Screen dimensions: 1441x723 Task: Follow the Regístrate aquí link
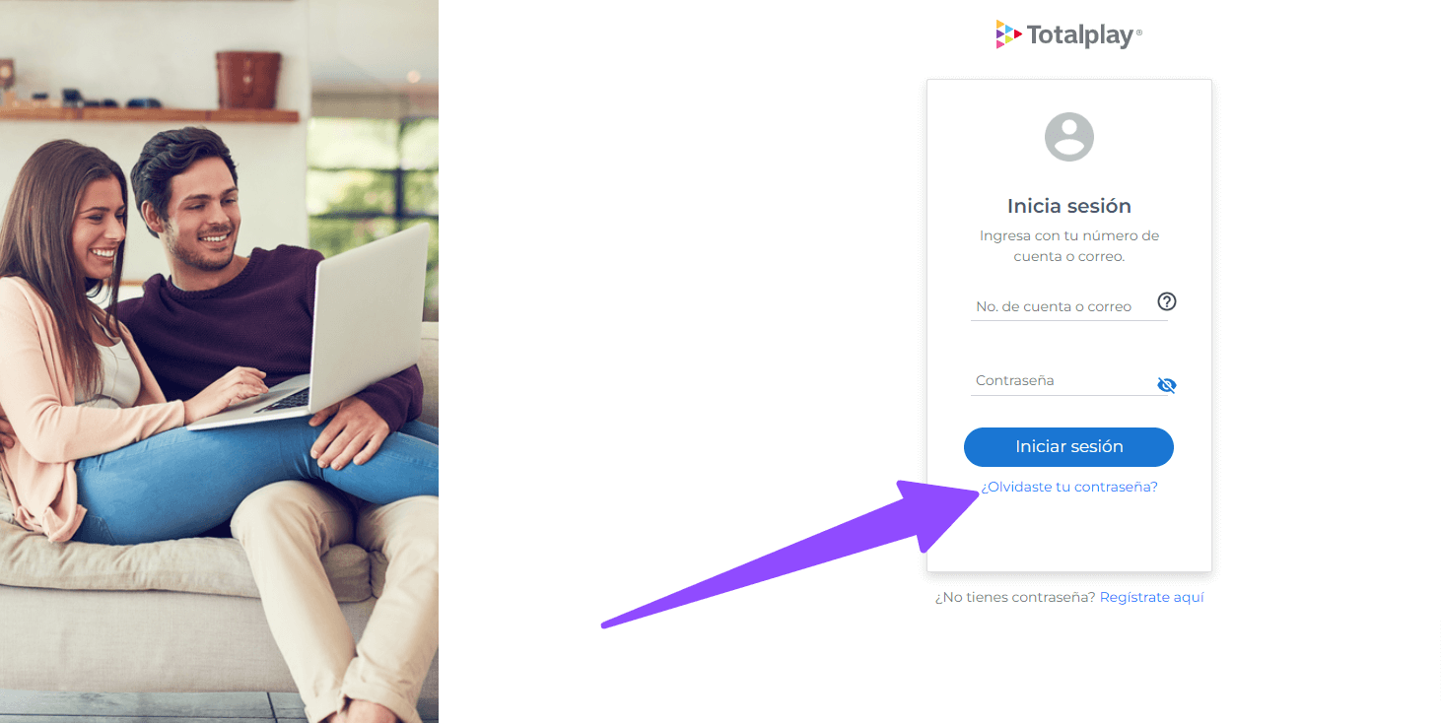[x=1151, y=597]
